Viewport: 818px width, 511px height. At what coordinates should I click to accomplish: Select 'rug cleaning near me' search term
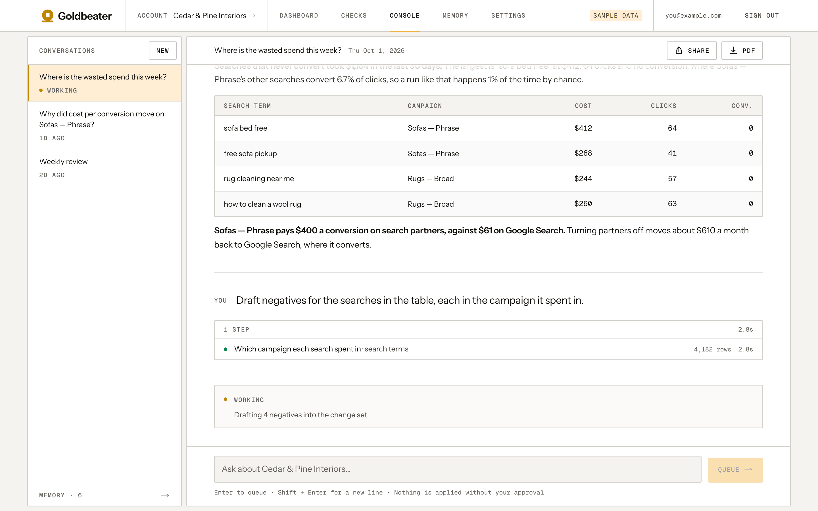[259, 179]
